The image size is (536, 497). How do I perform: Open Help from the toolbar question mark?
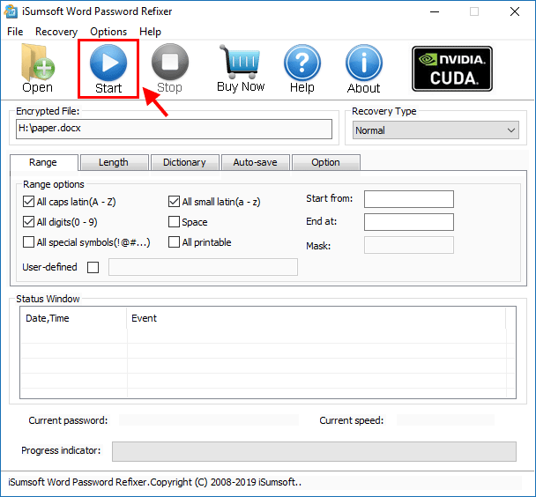[302, 69]
